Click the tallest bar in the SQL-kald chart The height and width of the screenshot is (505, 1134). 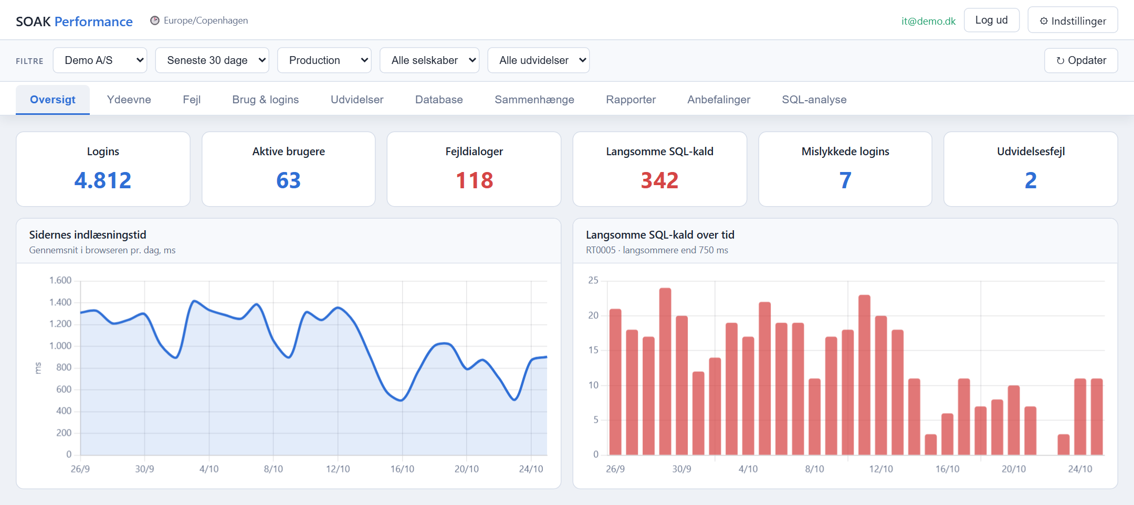point(665,371)
